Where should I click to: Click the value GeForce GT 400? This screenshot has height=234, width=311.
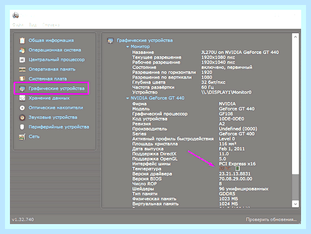click(x=237, y=134)
